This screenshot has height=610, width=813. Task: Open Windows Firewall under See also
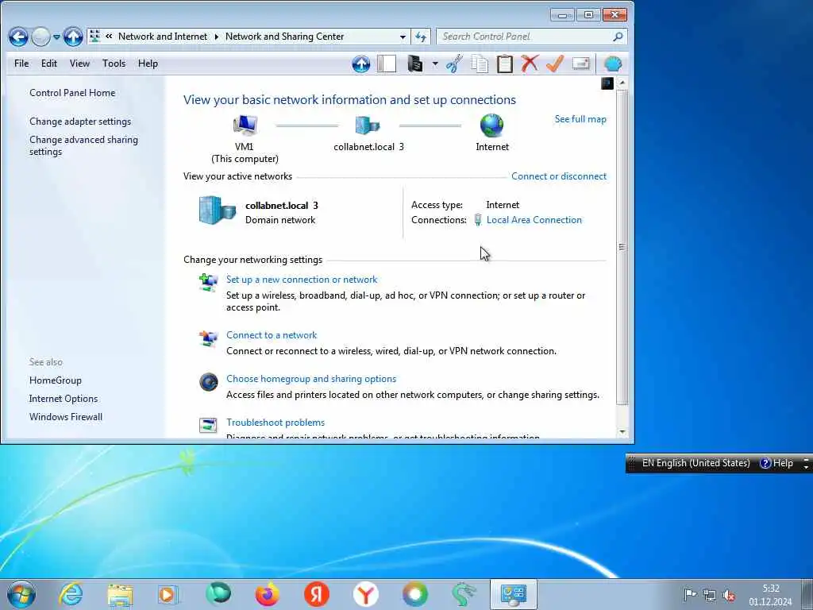click(x=65, y=416)
